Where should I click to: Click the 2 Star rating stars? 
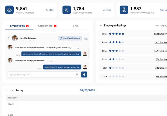pyautogui.click(x=117, y=59)
